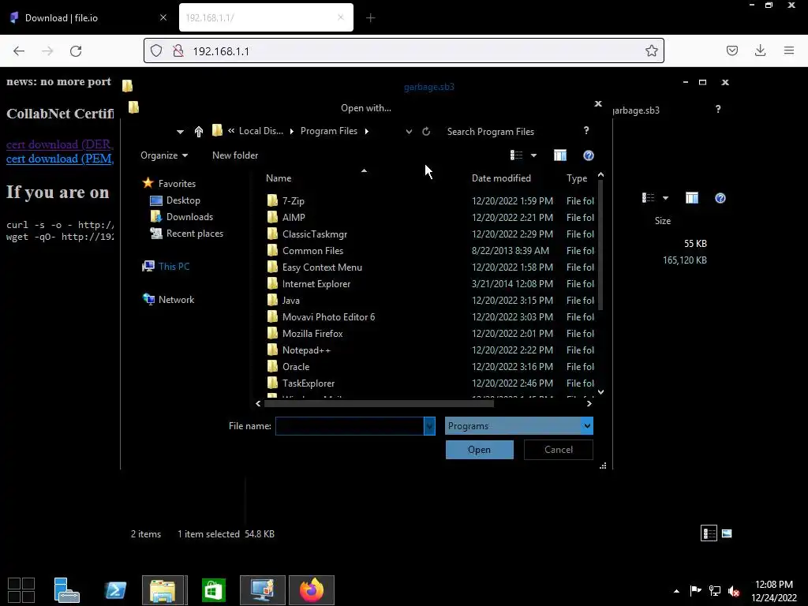This screenshot has width=808, height=606.
Task: Expand Local Disk breadcrumb chevron
Action: tap(292, 132)
